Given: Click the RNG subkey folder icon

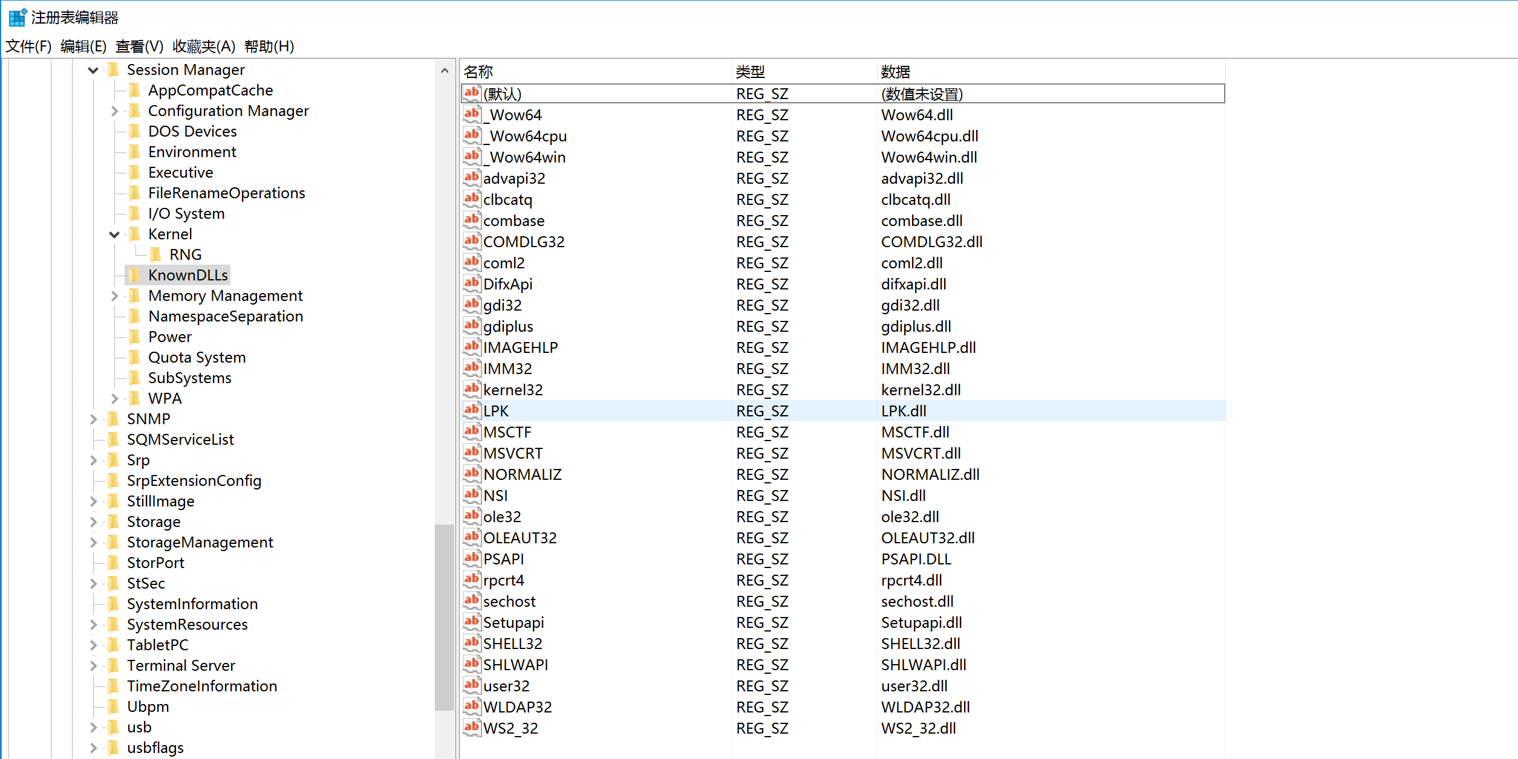Looking at the screenshot, I should (155, 254).
